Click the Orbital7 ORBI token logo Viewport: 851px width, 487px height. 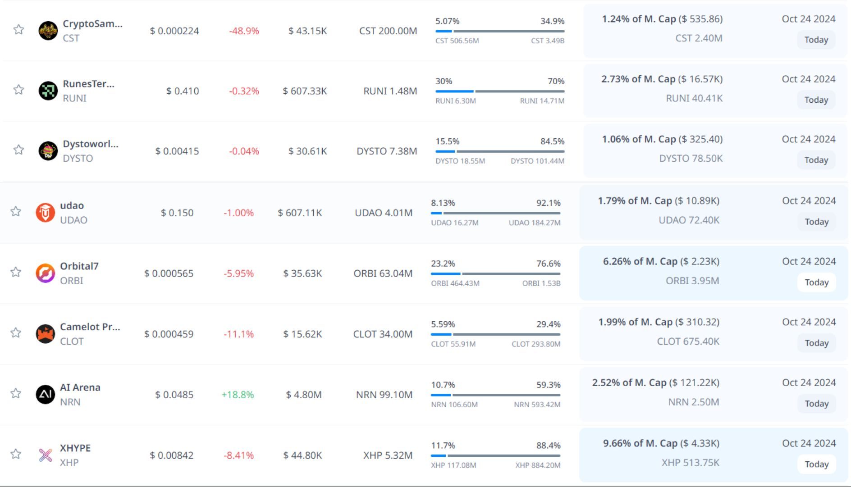[45, 273]
